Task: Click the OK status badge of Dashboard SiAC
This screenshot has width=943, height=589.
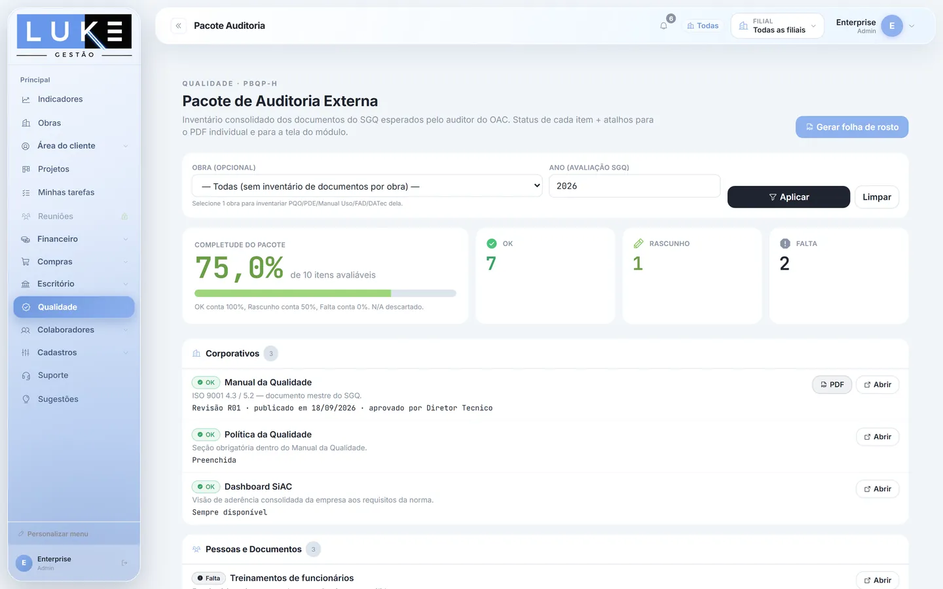Action: click(x=206, y=487)
